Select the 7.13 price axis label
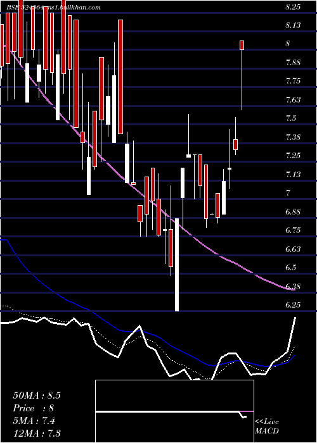317x443 pixels. pyautogui.click(x=293, y=175)
